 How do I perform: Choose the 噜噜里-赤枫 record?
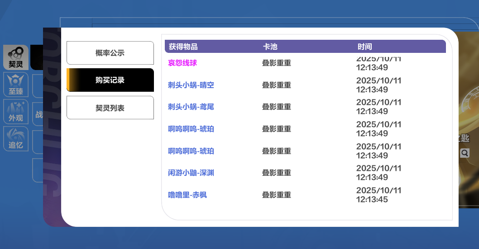tap(187, 195)
